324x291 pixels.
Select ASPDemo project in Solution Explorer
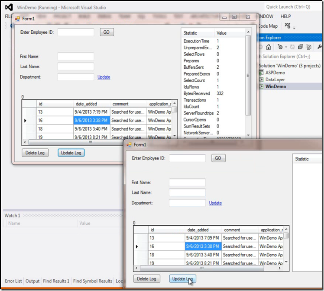point(275,73)
